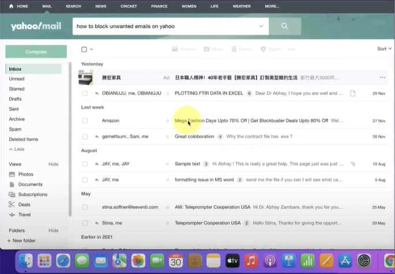Star the Amazon Mega Fashion email
This screenshot has width=395, height=274.
[168, 121]
